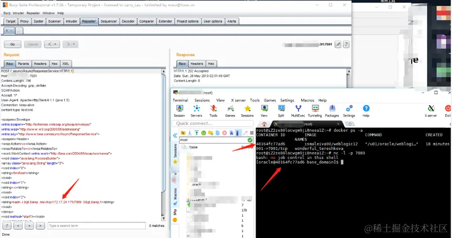Close the root terminal tab in MobaXterm
This screenshot has width=452, height=238.
338,124
